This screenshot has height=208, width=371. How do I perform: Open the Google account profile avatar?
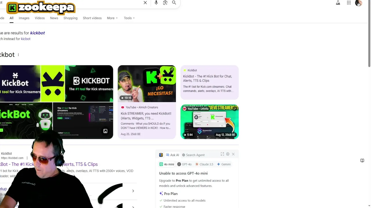pos(359,3)
